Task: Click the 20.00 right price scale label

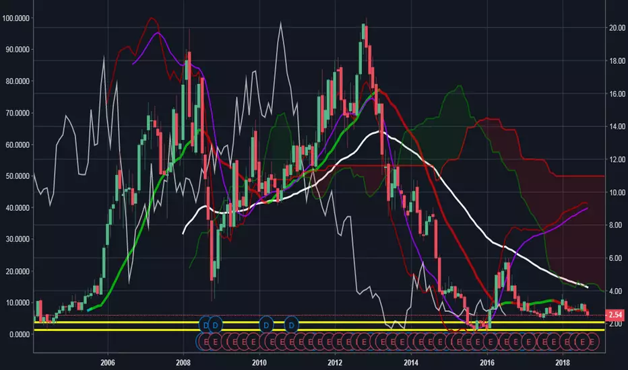Action: coord(617,28)
